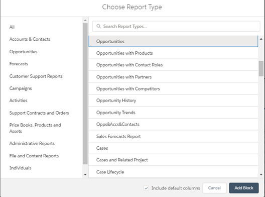This screenshot has width=265, height=197.
Task: Choose the Activities category
Action: point(18,101)
